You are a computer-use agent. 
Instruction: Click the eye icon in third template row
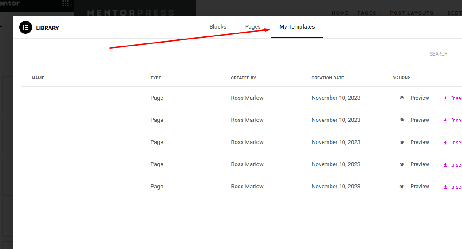pyautogui.click(x=402, y=142)
